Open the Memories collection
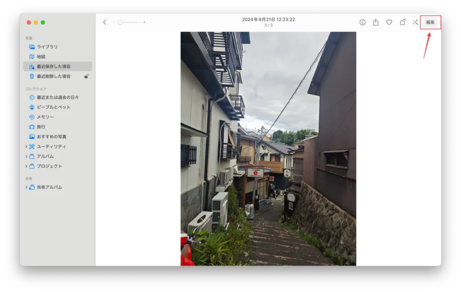Image resolution: width=461 pixels, height=292 pixels. click(x=44, y=117)
